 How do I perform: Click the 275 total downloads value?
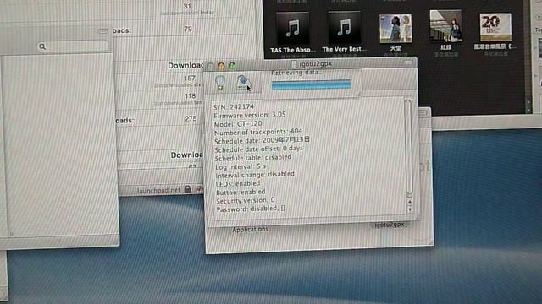pyautogui.click(x=191, y=118)
